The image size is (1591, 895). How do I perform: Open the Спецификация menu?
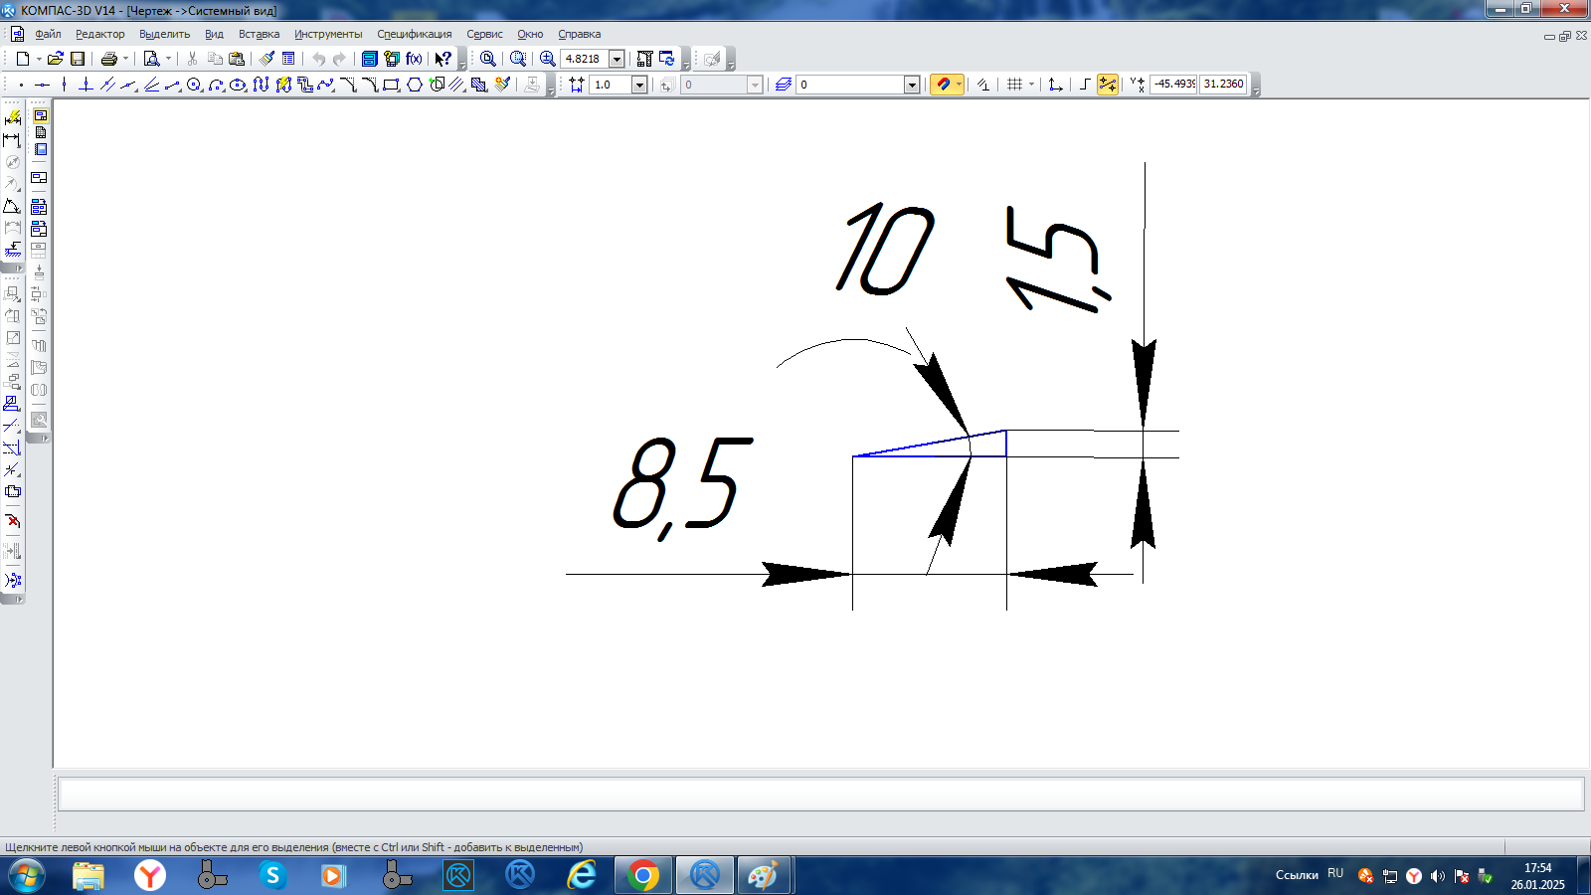[414, 34]
